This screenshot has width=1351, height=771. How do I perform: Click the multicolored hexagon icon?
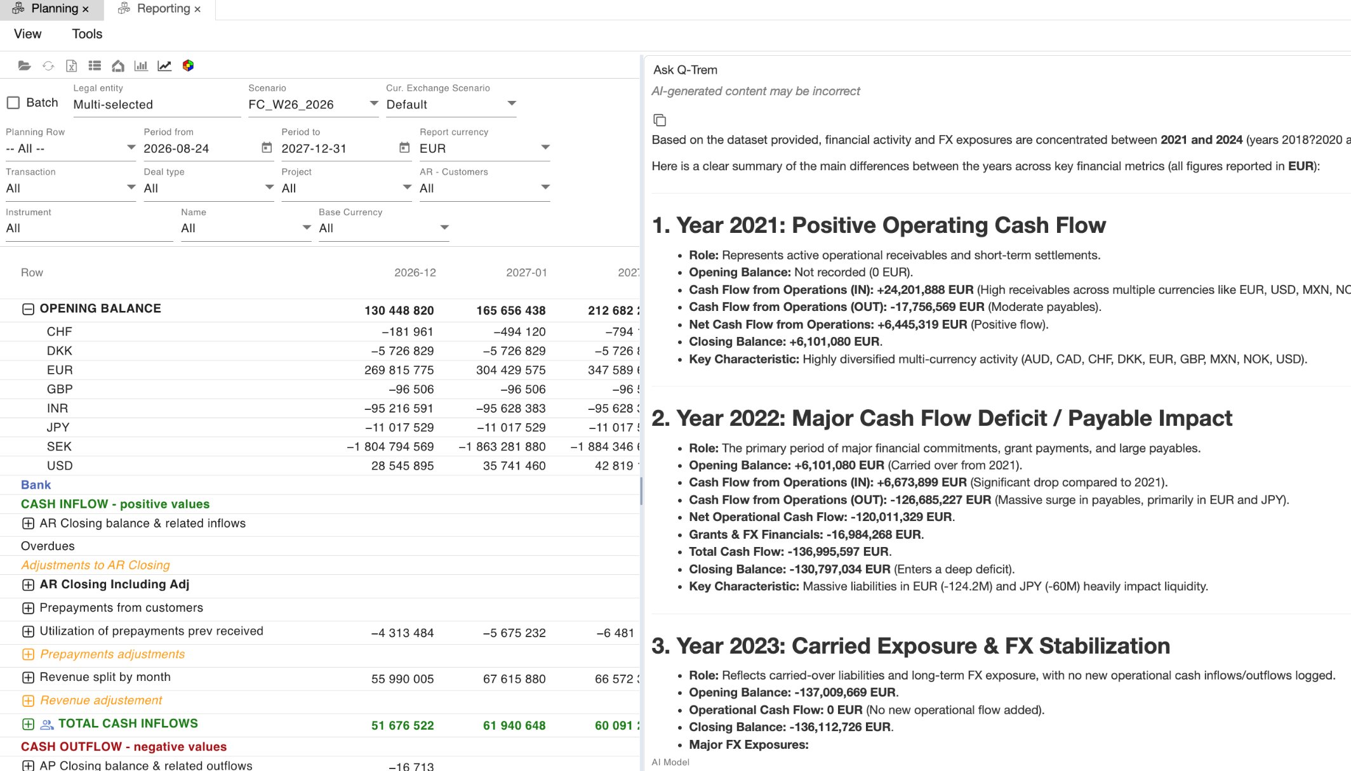click(x=188, y=65)
